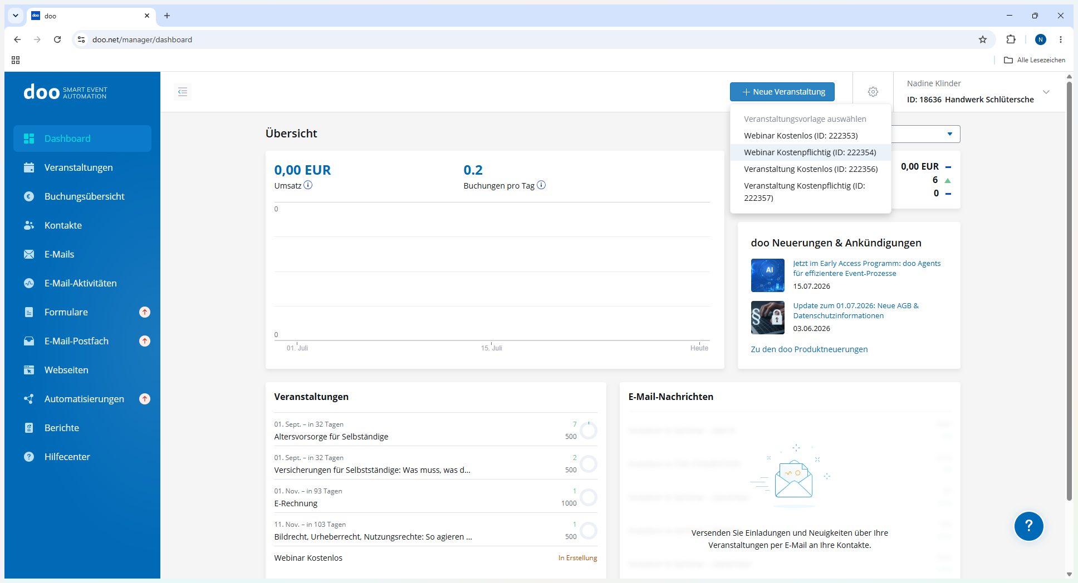The image size is (1078, 583).
Task: Open Neue AGB & Datenschutzinformationen update link
Action: click(856, 310)
